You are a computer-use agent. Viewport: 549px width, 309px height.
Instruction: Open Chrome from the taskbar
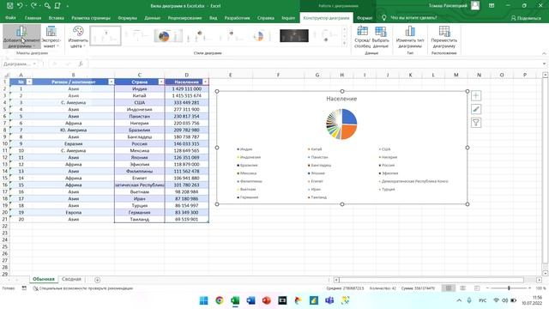click(x=220, y=300)
